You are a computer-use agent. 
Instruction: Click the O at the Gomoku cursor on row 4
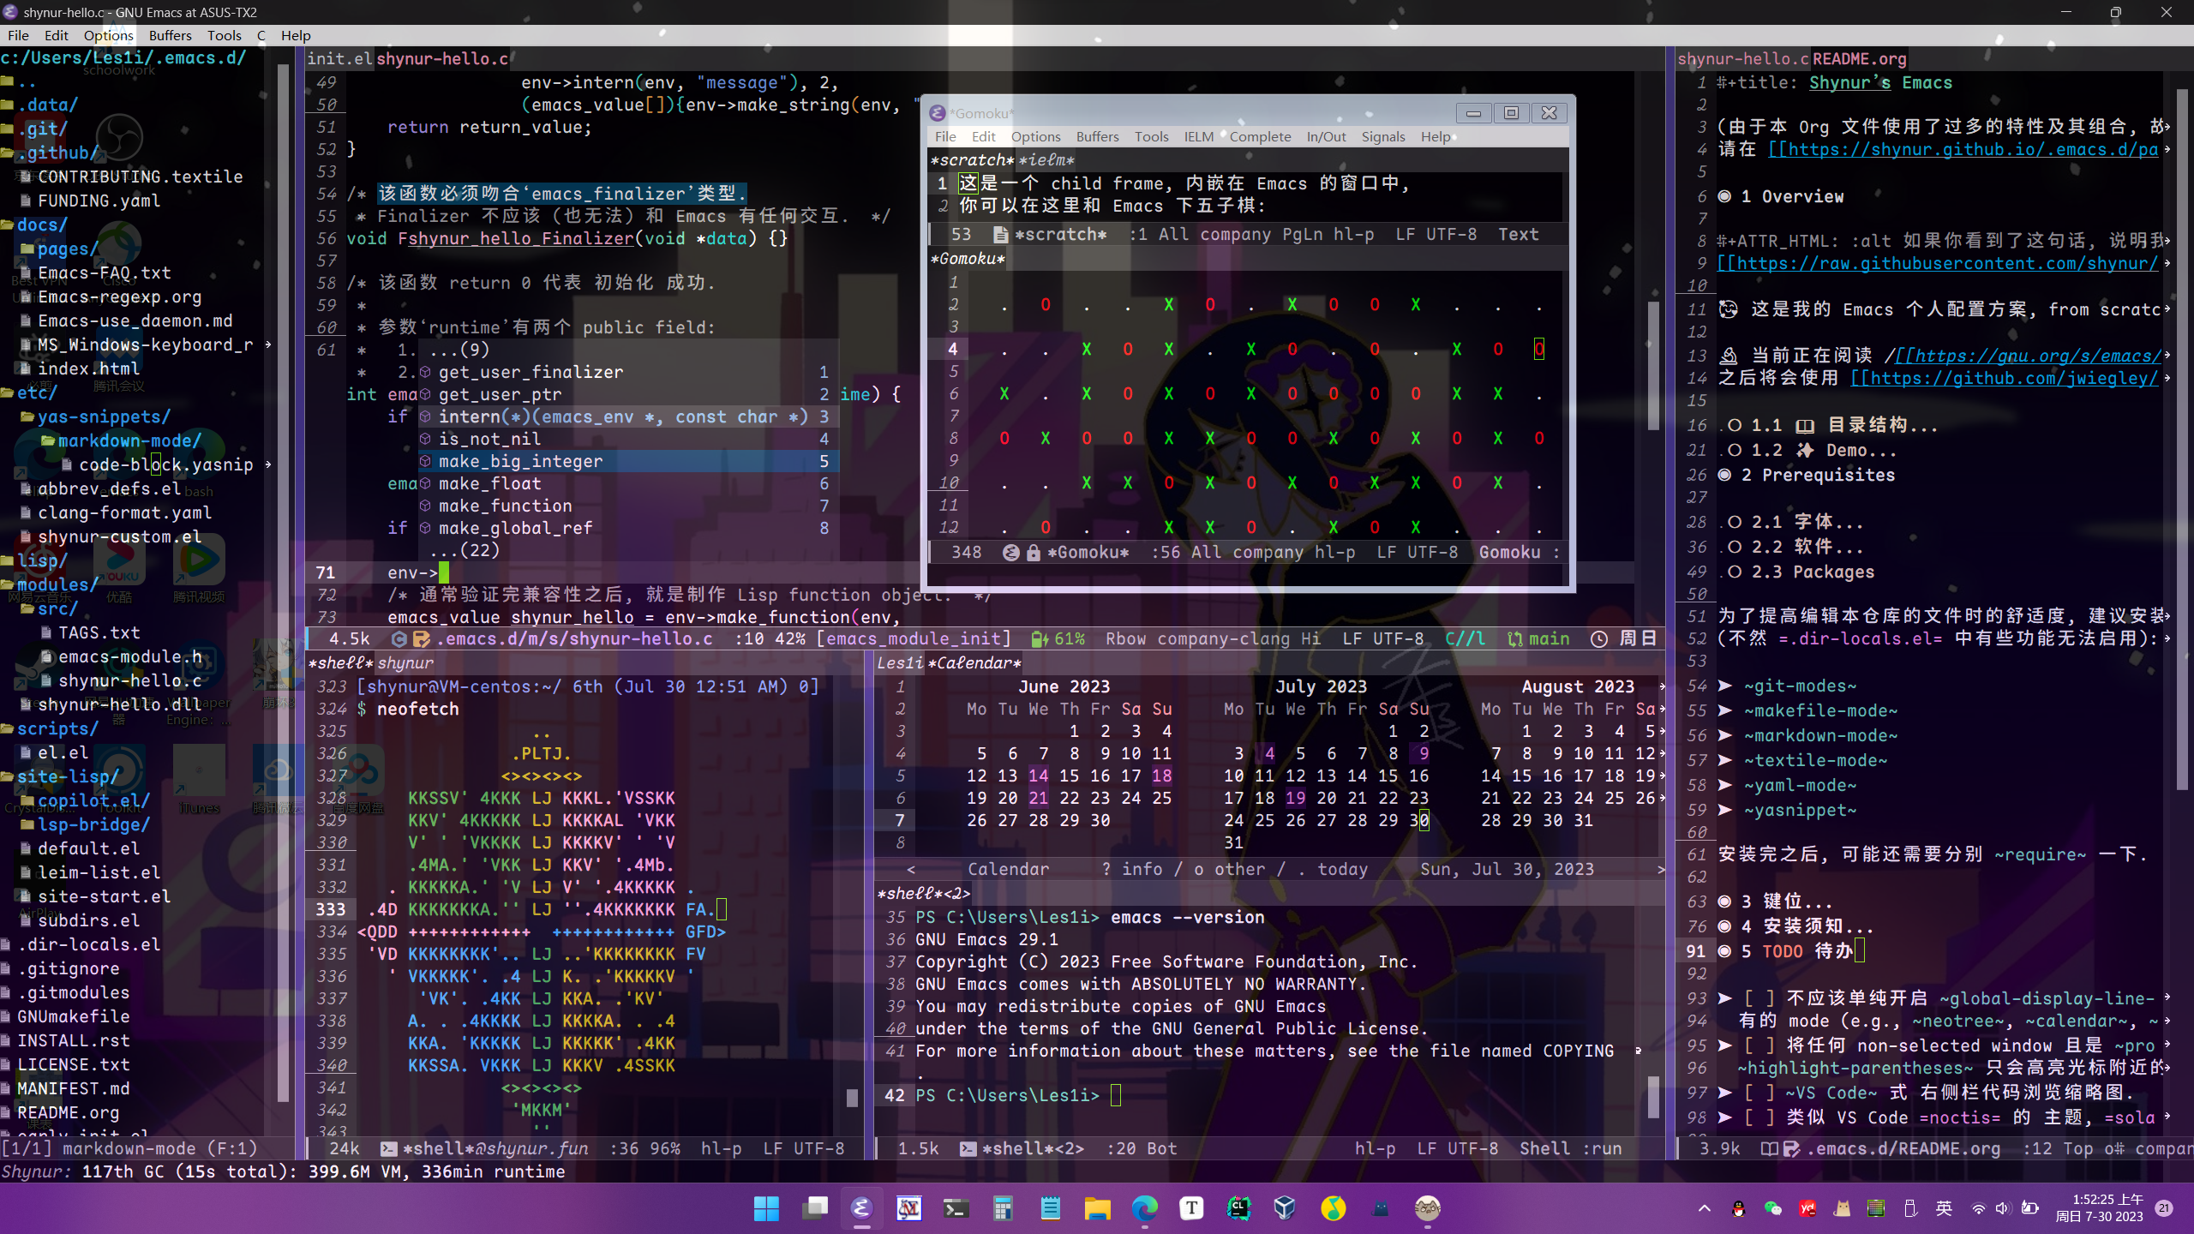1539,349
